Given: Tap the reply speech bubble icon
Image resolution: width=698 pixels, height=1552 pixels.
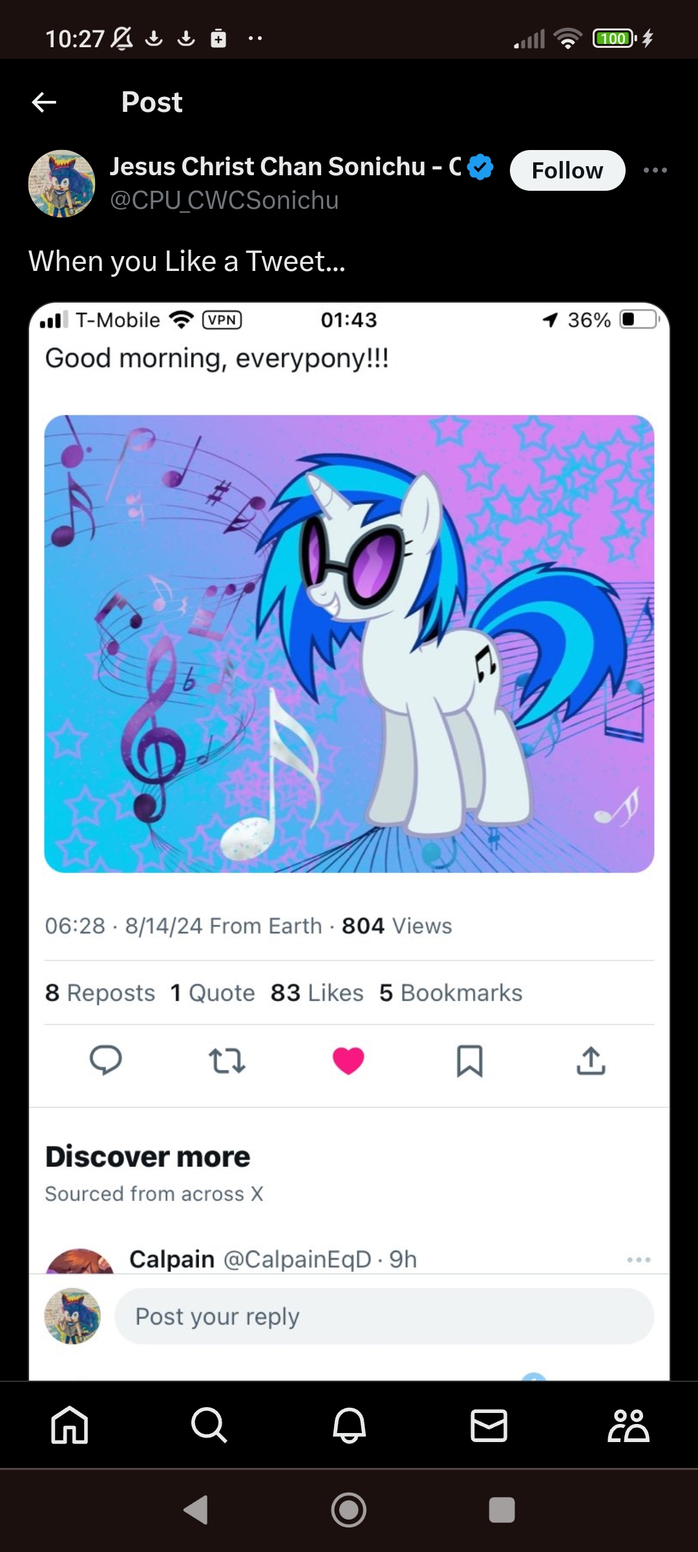Looking at the screenshot, I should click(x=105, y=1061).
